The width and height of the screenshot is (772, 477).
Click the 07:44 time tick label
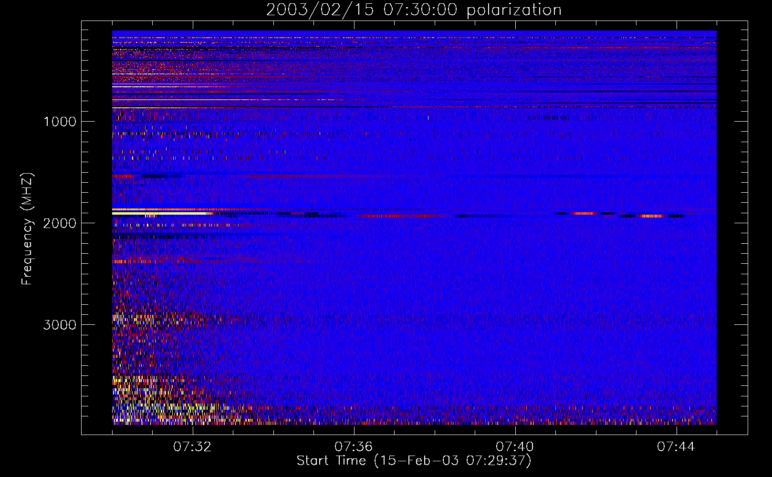click(676, 447)
